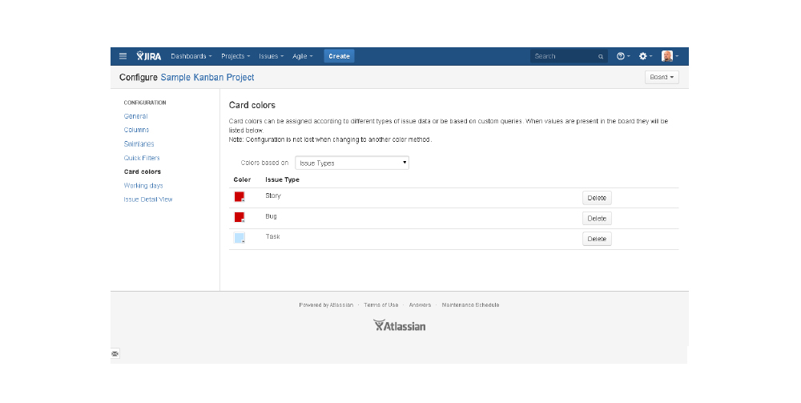Open the Projects menu

click(x=235, y=56)
